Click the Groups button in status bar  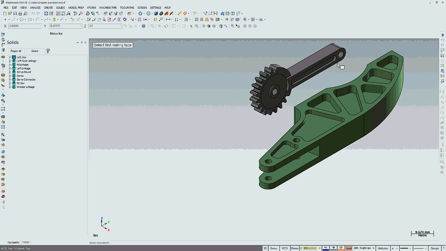pyautogui.click(x=435, y=248)
